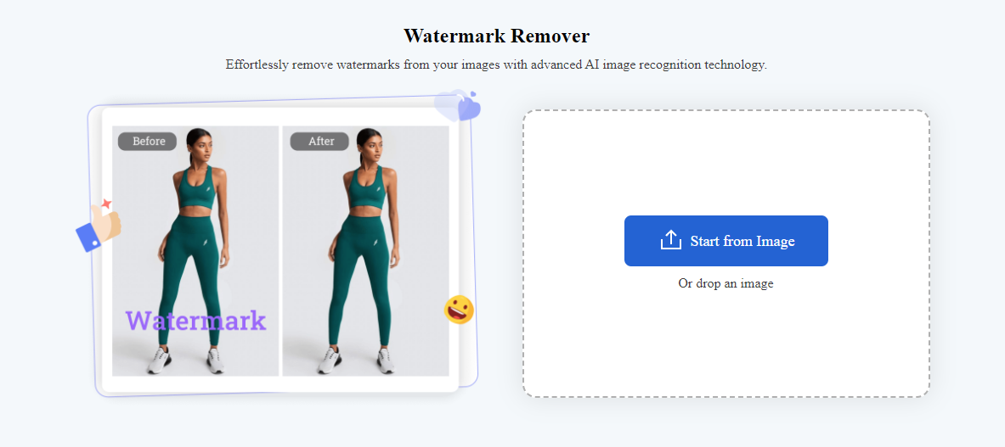Select the gray After label badge
Image resolution: width=1005 pixels, height=447 pixels.
[x=319, y=142]
